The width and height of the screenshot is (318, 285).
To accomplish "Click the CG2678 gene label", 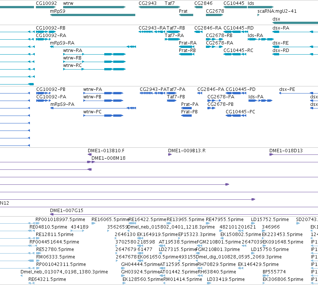I will pyautogui.click(x=215, y=11).
